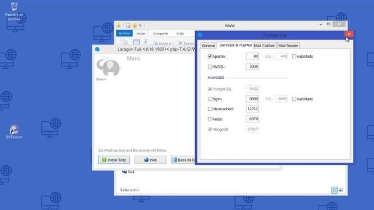Click the folder icon in Explorer title bar
The height and width of the screenshot is (210, 374).
(119, 25)
